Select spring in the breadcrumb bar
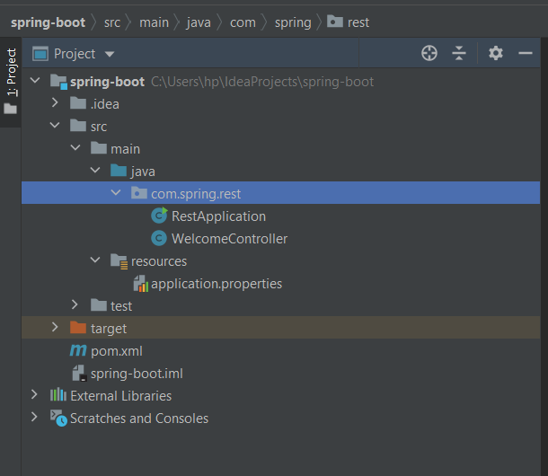The height and width of the screenshot is (476, 548). (293, 23)
